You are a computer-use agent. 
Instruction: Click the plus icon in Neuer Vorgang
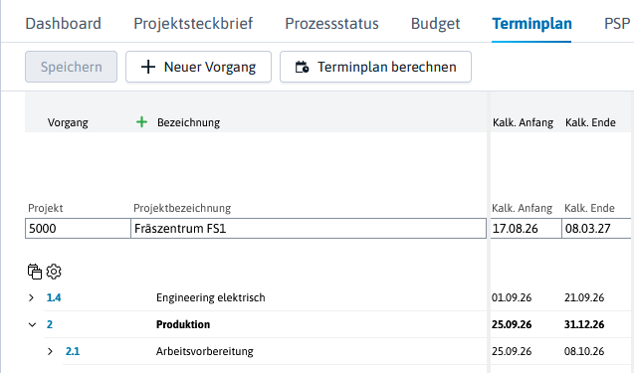click(148, 67)
